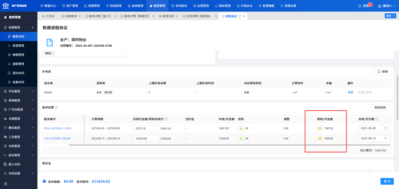Image resolution: width=399 pixels, height=189 pixels.
Task: Click the asset management logo icon
Action: coord(6,5)
